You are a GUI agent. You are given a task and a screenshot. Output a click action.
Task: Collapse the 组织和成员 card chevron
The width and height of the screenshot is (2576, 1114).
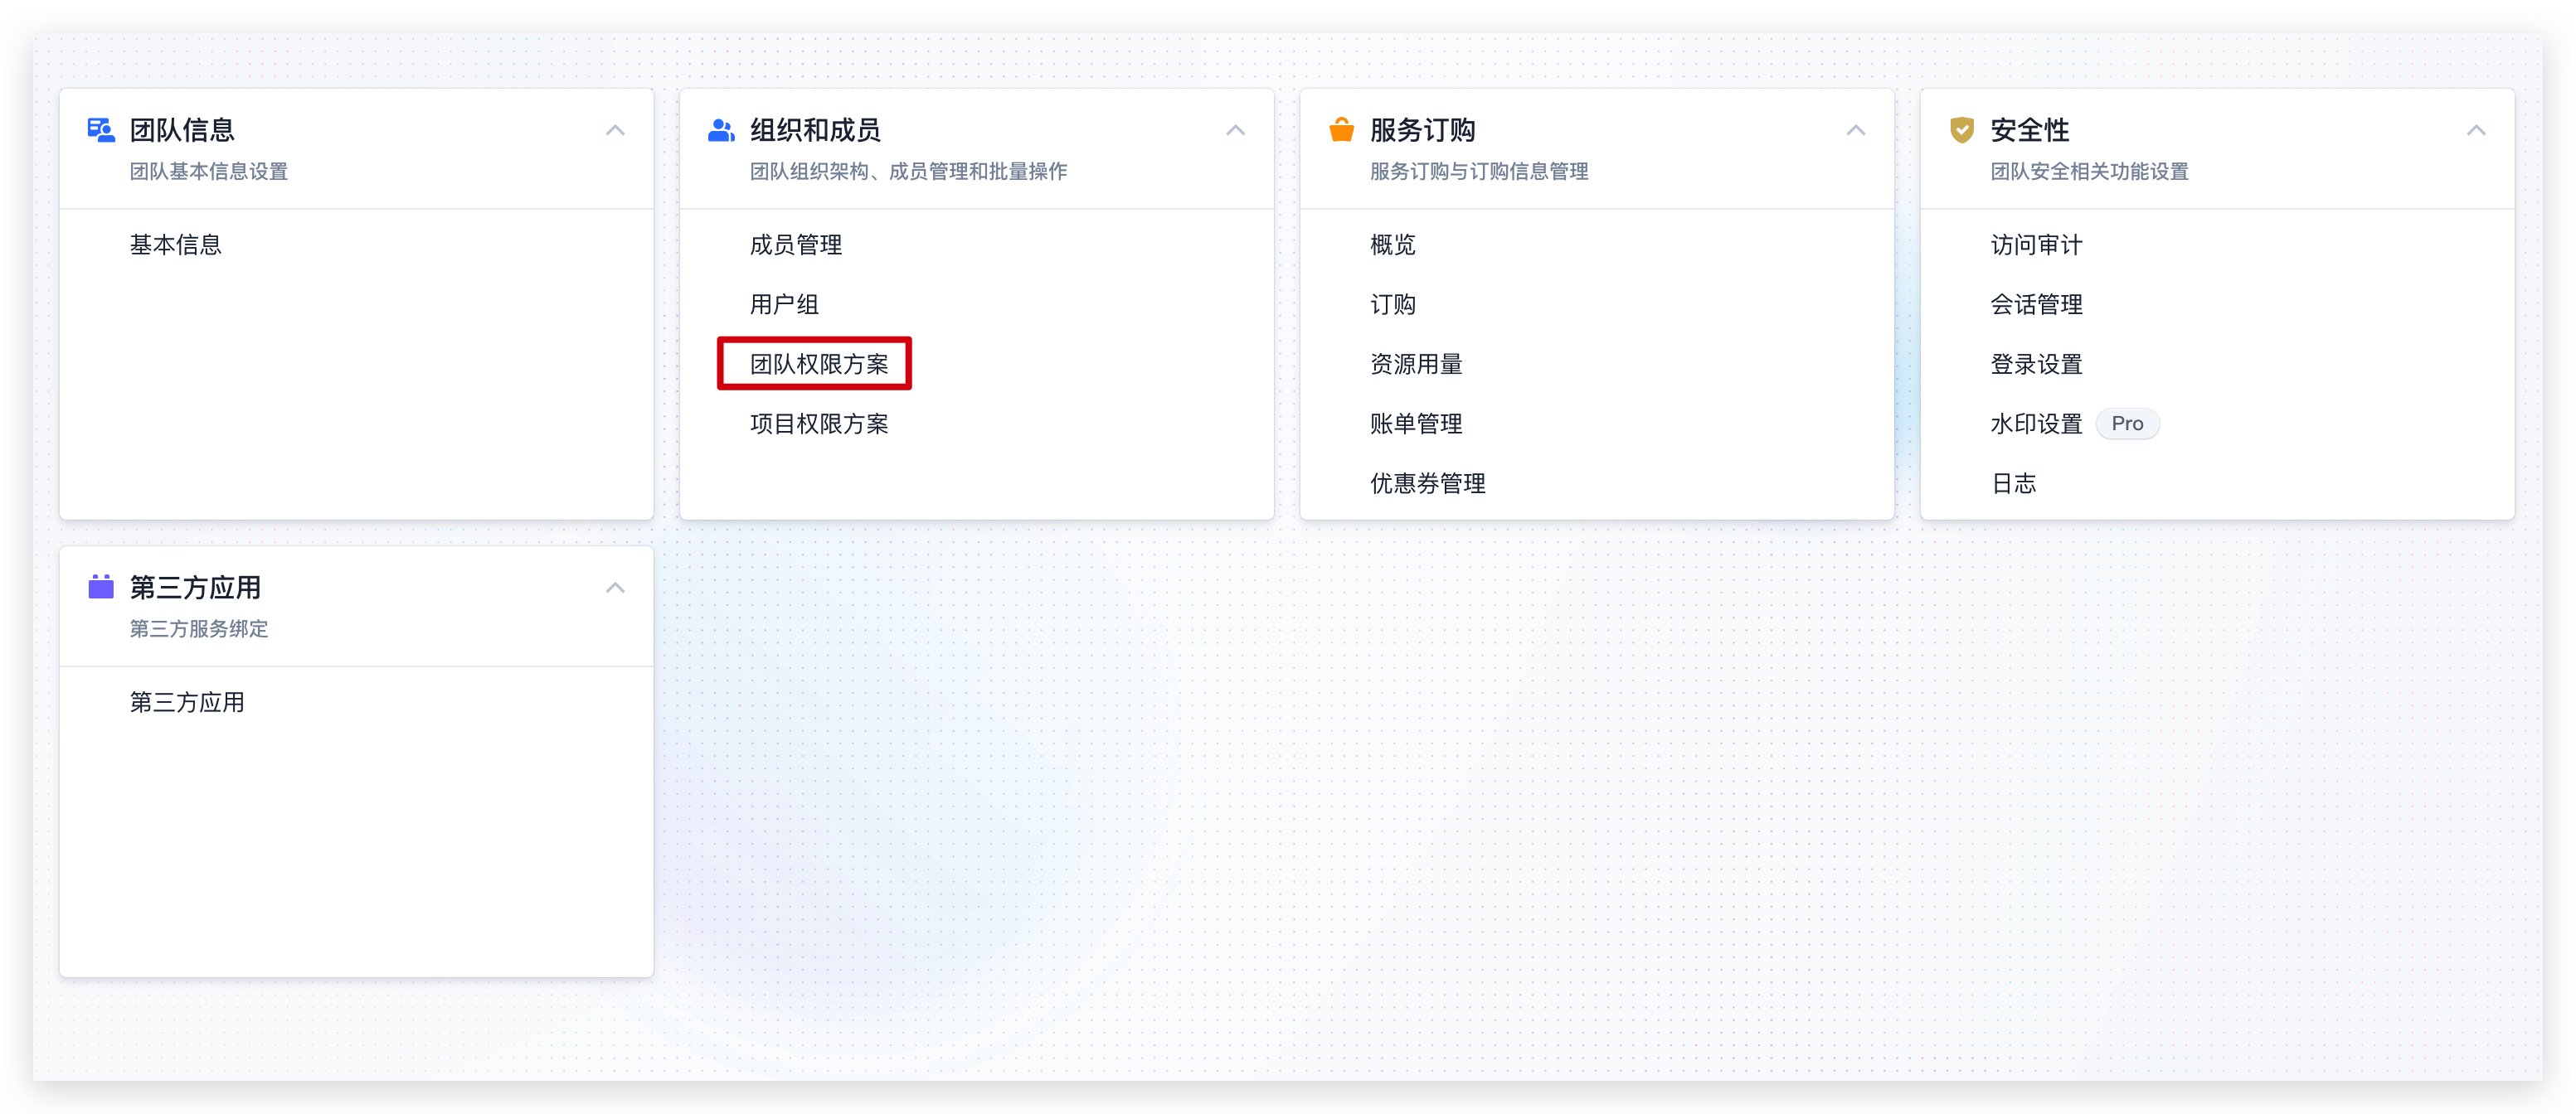pos(1235,131)
